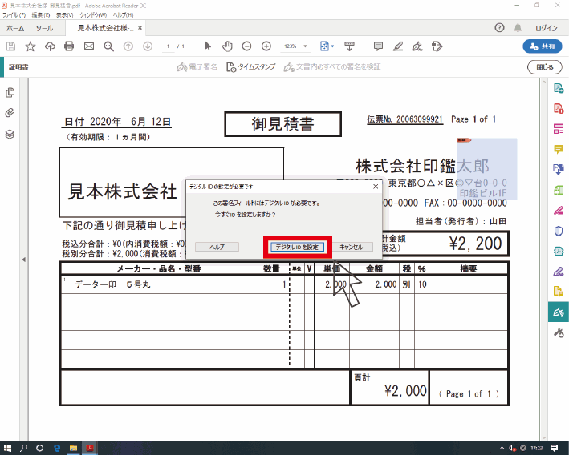Activate the hand pan tool
Screen dimensions: 569x455
[x=227, y=46]
